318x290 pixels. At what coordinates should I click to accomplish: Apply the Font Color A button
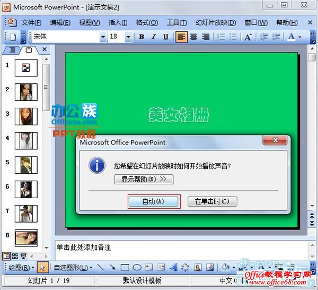pos(291,37)
